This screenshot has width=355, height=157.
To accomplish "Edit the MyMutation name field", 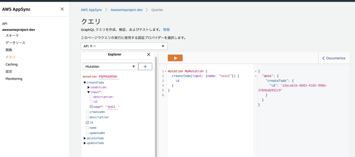I will point(108,76).
